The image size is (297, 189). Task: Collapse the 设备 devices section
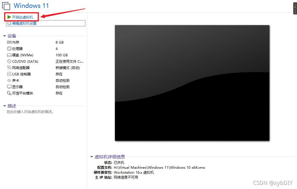point(5,36)
